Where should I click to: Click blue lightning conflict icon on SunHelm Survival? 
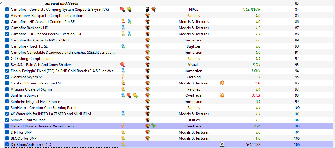[x=123, y=95]
